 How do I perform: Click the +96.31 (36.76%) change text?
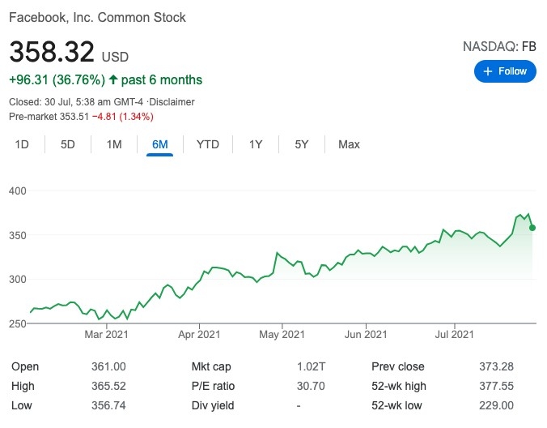click(57, 80)
